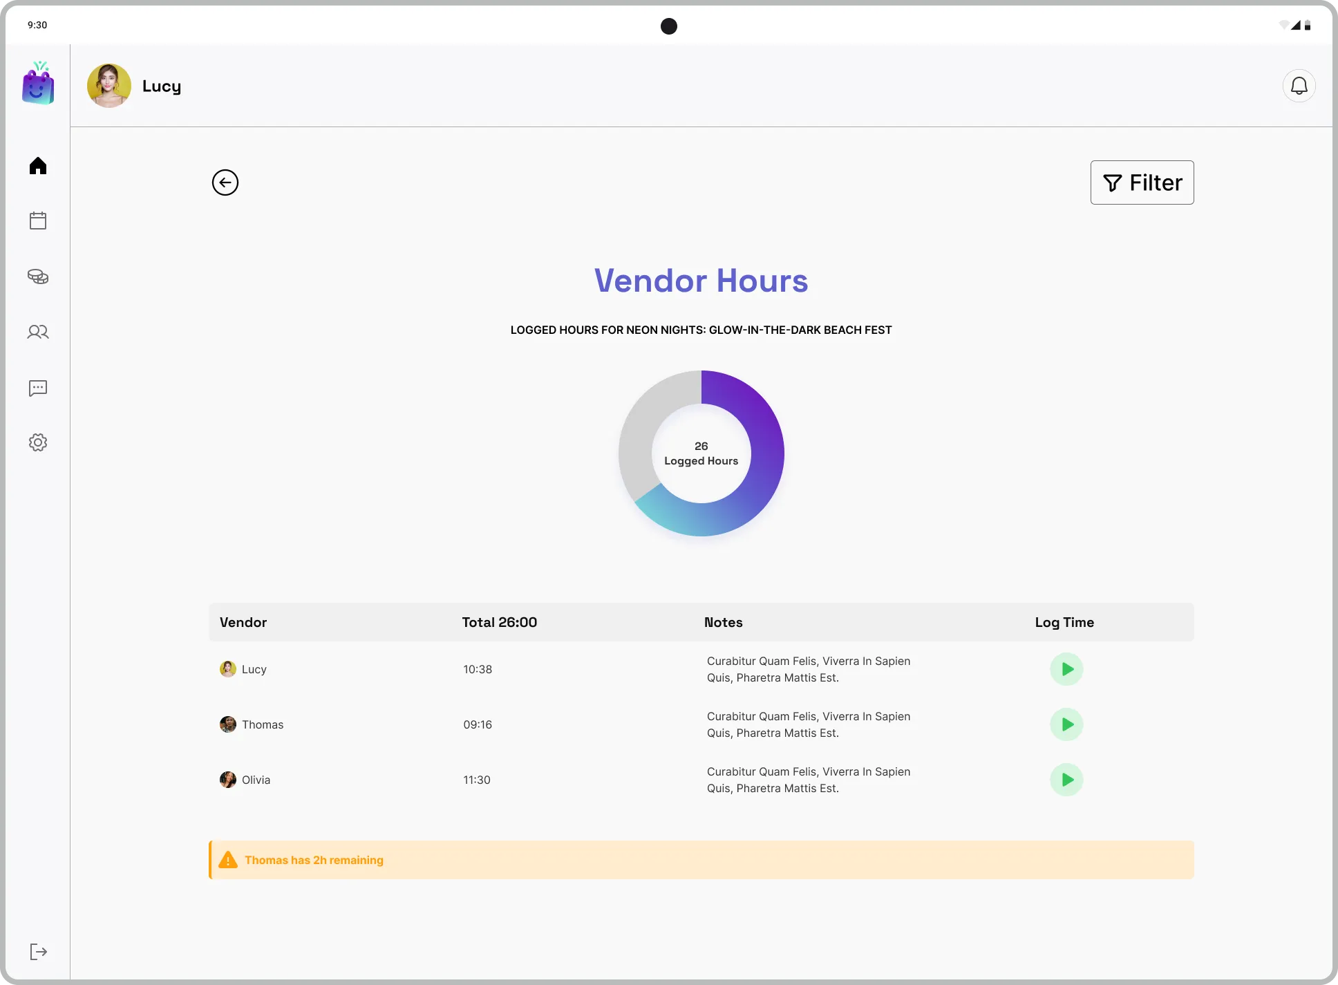This screenshot has height=985, width=1338.
Task: Click Lucy's profile avatar in header
Action: (x=109, y=86)
